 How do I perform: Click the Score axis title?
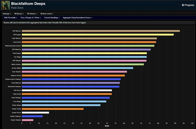point(107,126)
